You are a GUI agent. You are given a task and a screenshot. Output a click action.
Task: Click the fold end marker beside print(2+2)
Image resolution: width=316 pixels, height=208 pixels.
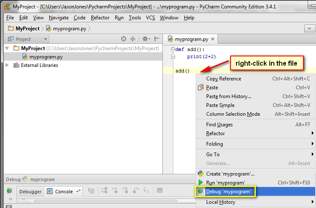[173, 56]
